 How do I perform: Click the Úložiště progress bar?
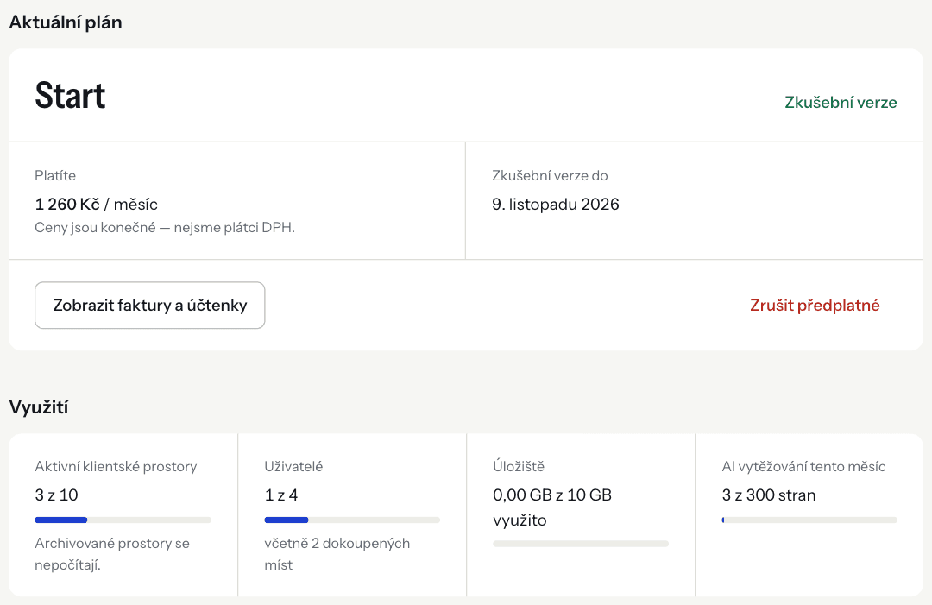coord(581,544)
